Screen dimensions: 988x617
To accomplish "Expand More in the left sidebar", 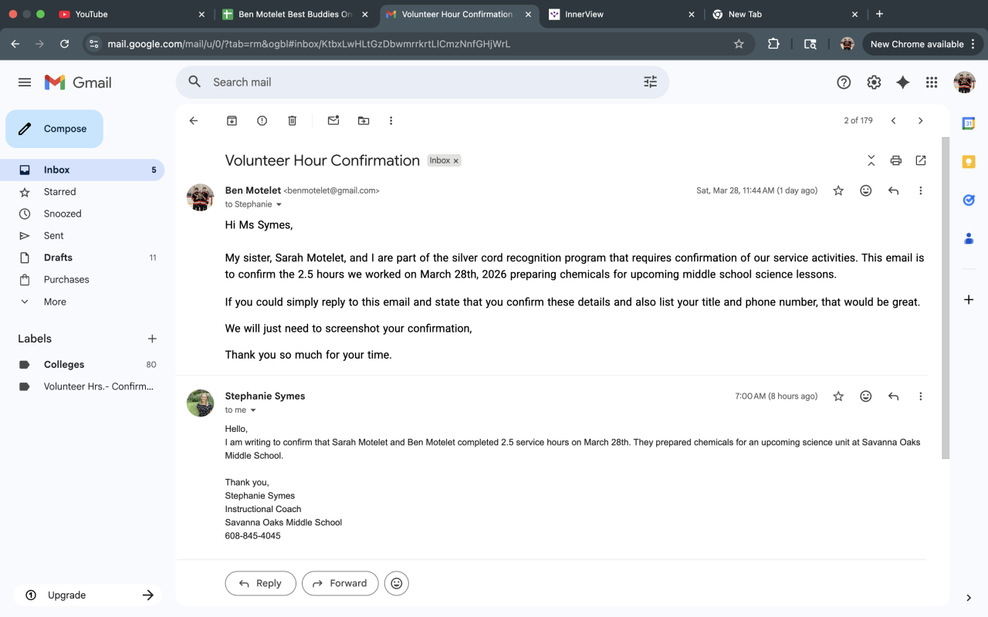I will 55,302.
